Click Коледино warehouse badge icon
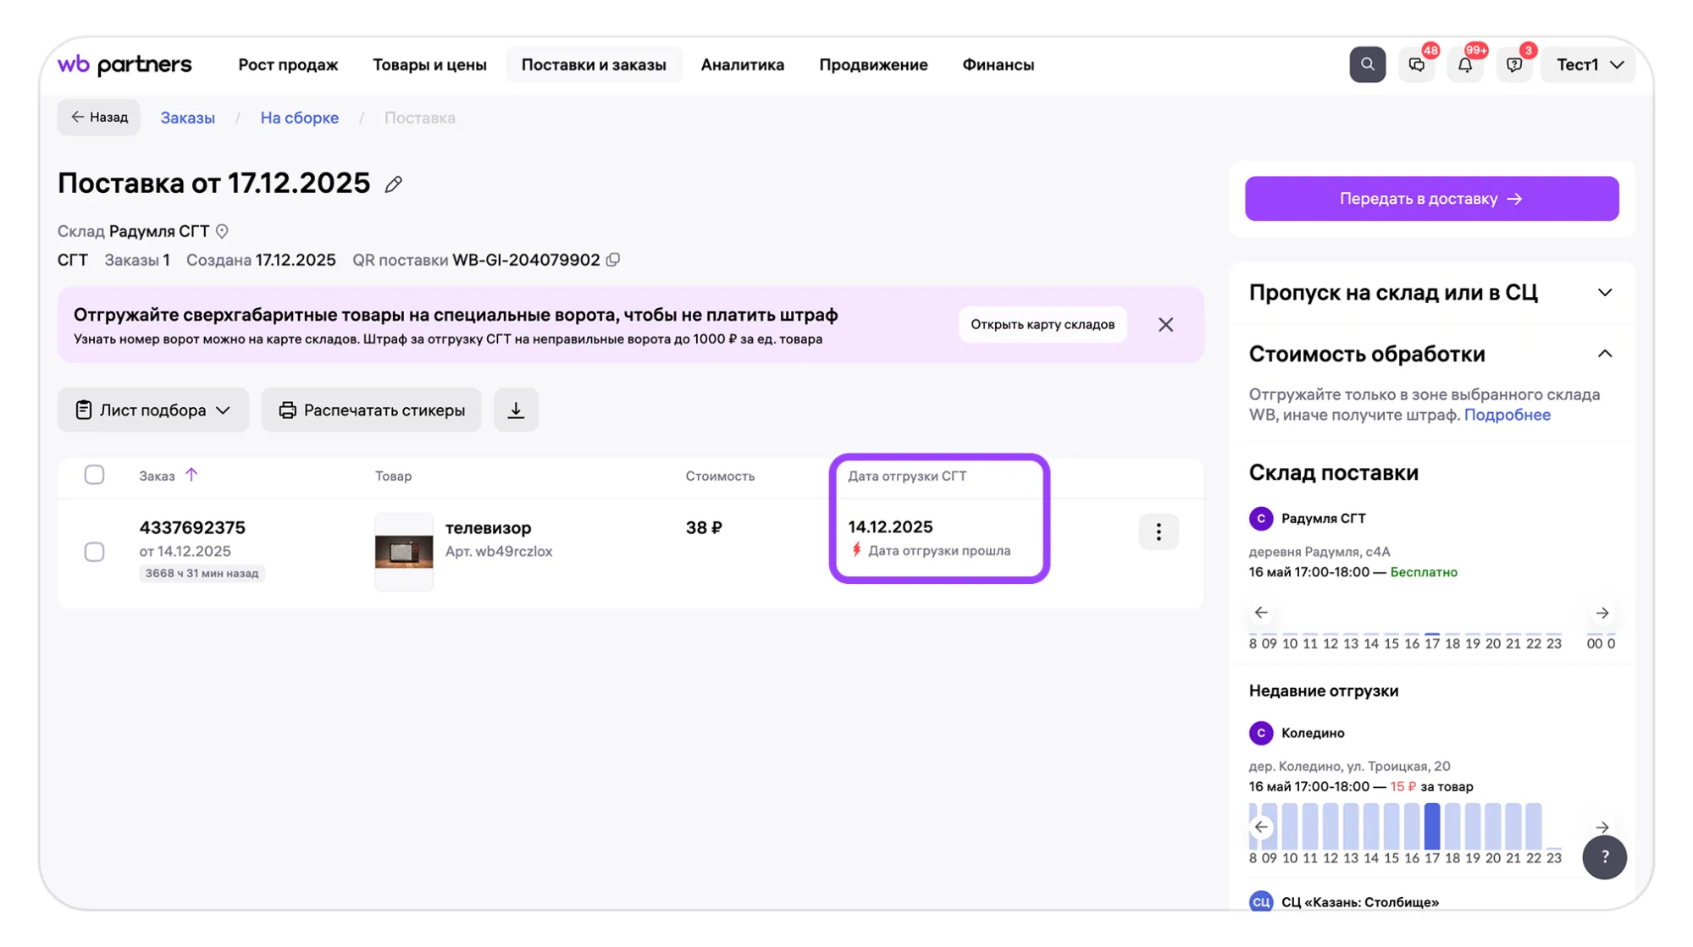Viewport: 1693px width, 947px height. pos(1261,733)
